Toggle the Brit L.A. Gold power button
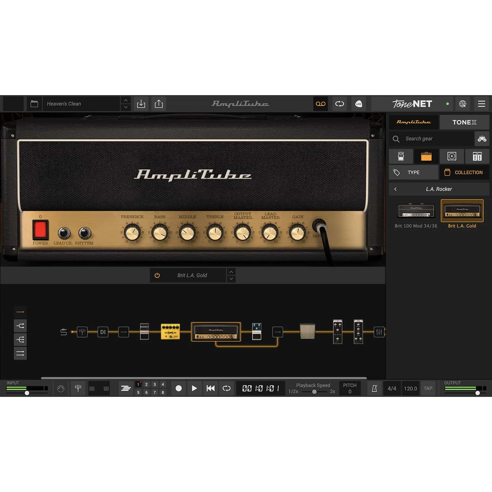The height and width of the screenshot is (492, 492). (157, 276)
